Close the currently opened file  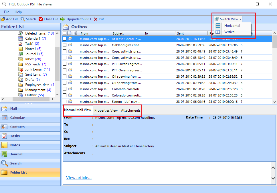[48, 19]
